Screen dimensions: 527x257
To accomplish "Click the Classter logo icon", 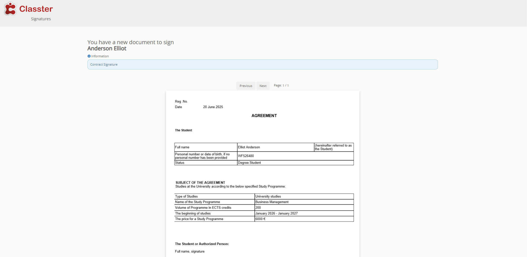I will pyautogui.click(x=10, y=9).
